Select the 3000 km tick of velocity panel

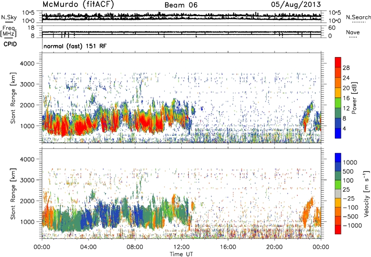27,180
